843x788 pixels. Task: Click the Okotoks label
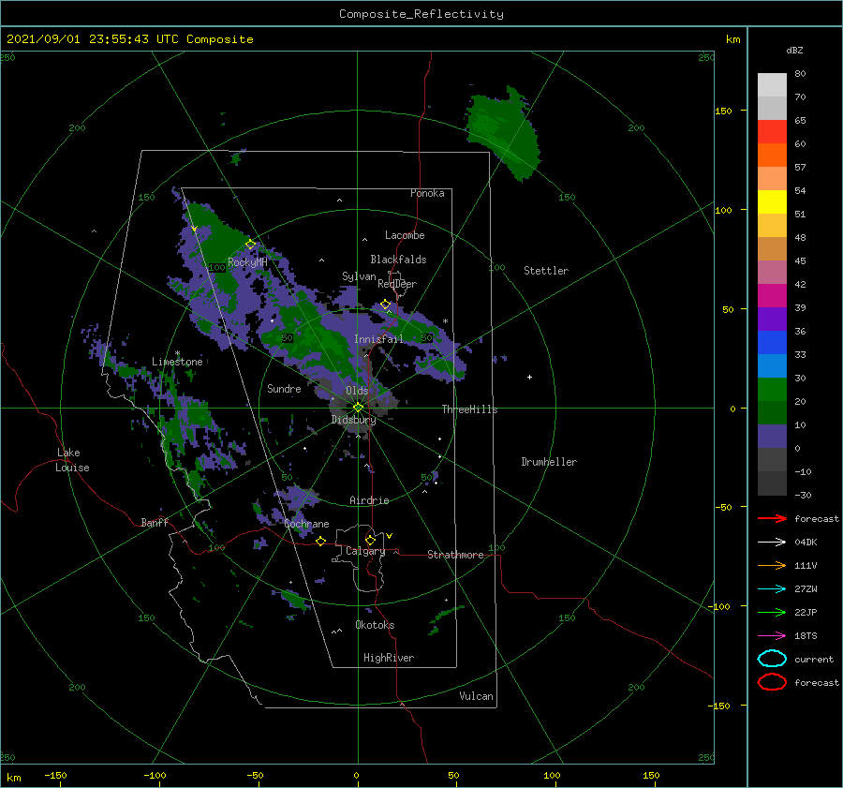(375, 625)
